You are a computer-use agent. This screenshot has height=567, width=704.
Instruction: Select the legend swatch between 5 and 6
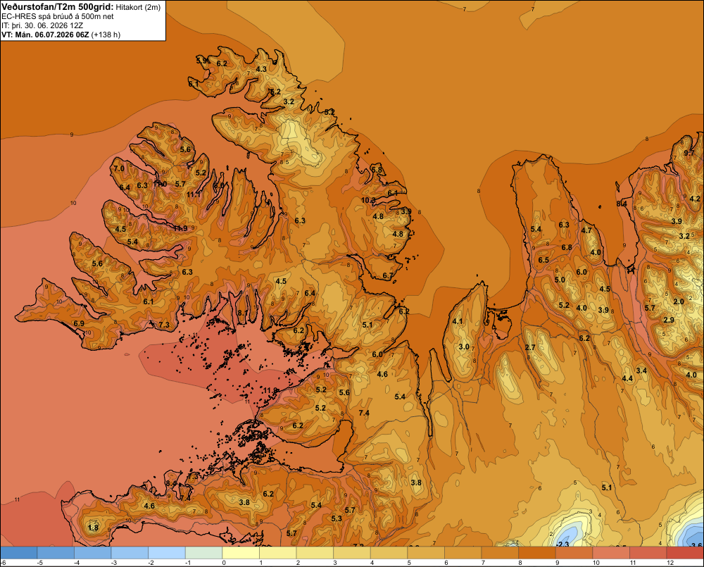tap(426, 553)
